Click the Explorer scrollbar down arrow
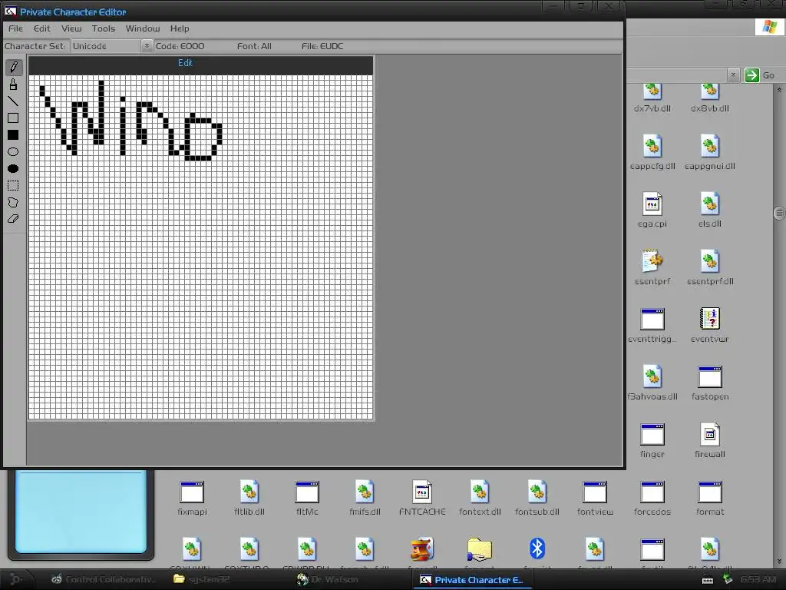 coord(779,562)
